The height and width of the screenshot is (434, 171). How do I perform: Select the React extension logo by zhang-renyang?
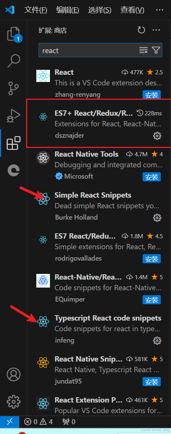pyautogui.click(x=43, y=75)
